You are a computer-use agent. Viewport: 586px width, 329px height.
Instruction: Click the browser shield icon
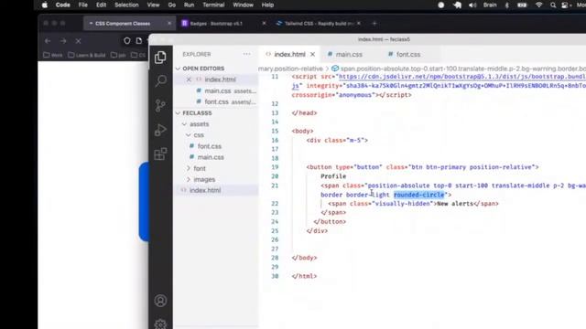click(x=127, y=40)
